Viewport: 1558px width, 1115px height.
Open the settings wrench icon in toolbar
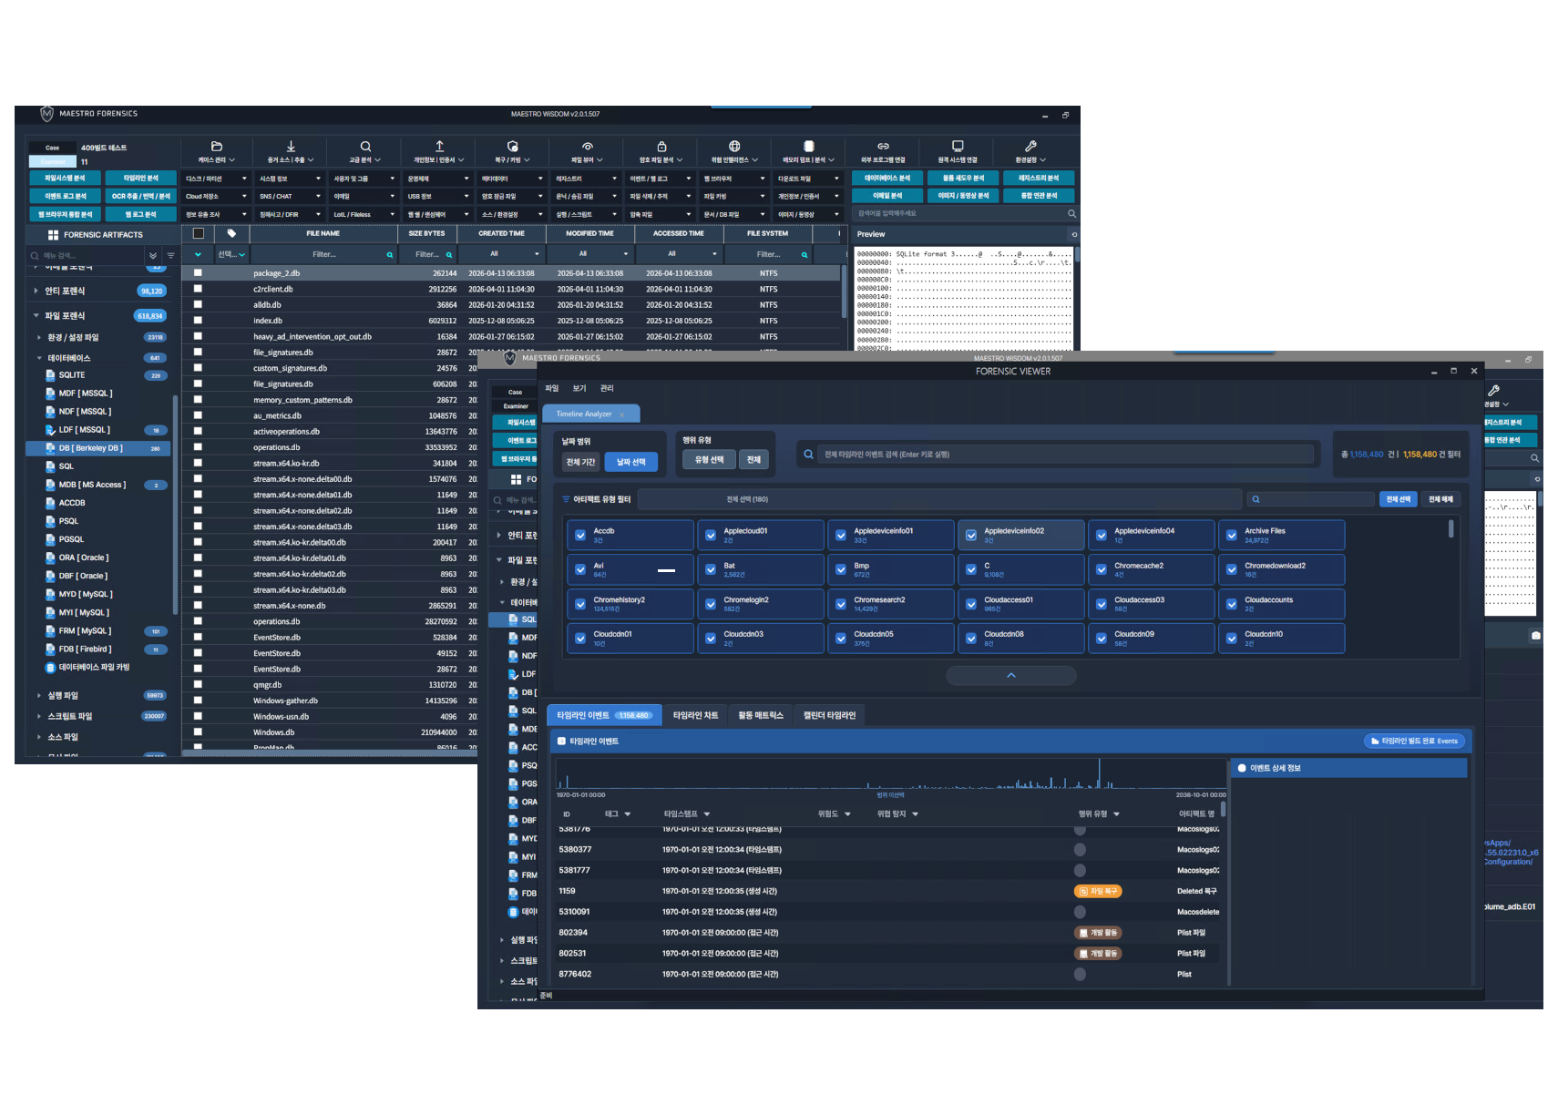click(x=1030, y=146)
